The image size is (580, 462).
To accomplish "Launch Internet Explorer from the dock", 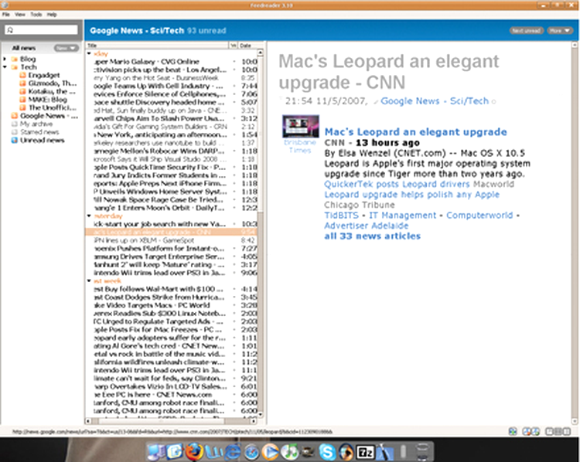I will [x=233, y=452].
